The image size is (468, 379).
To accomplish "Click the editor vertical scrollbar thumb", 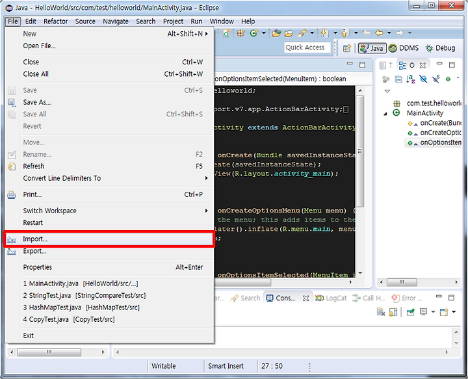I will point(360,151).
